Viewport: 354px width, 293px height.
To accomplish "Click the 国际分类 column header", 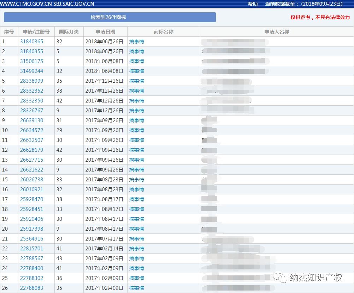I will (69, 32).
